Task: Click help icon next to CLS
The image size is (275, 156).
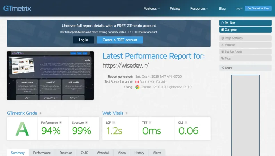Action: [186, 123]
